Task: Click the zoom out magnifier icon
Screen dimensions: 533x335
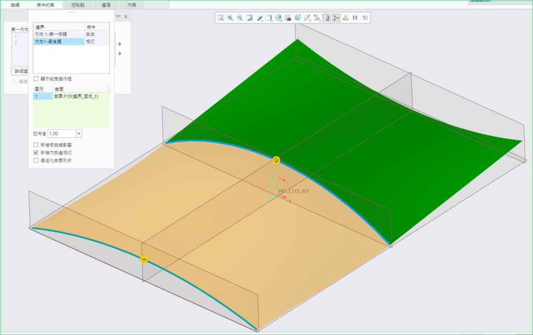Action: tap(239, 18)
